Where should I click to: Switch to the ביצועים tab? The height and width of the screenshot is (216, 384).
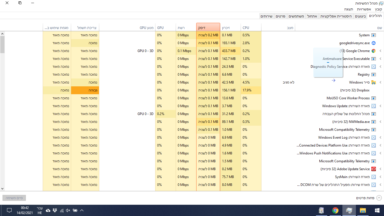360,16
